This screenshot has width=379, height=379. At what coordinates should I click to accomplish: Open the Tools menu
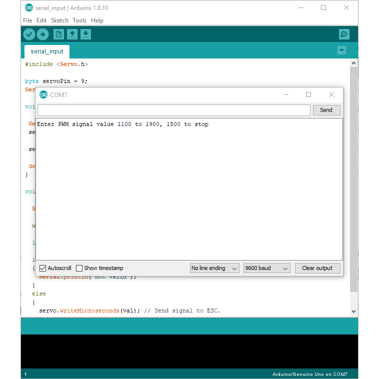[79, 20]
